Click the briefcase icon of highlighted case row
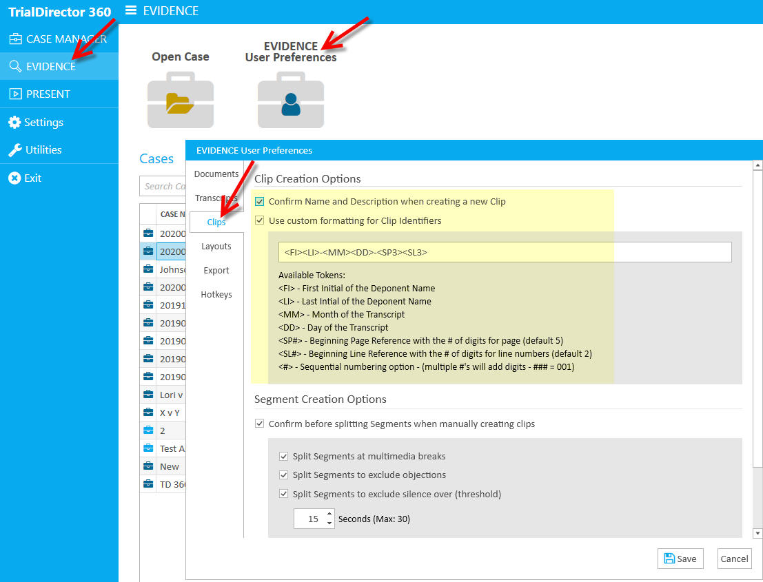Screen dimensions: 763x582 pyautogui.click(x=148, y=251)
